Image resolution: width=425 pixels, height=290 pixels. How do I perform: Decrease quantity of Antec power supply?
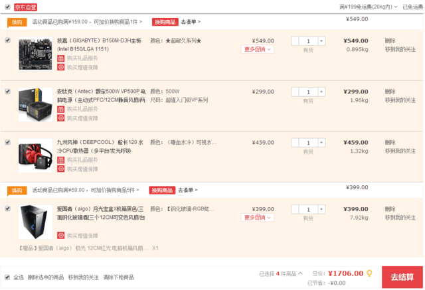point(295,92)
